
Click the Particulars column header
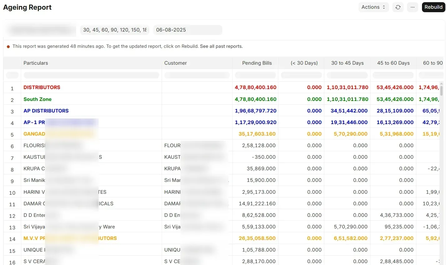click(x=91, y=63)
